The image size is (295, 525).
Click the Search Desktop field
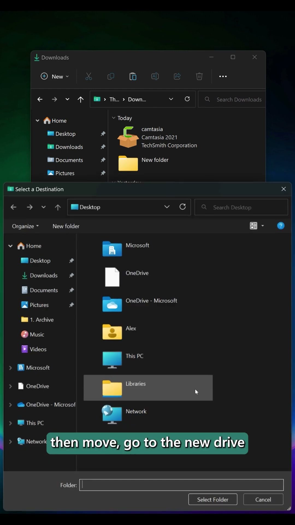pyautogui.click(x=241, y=207)
